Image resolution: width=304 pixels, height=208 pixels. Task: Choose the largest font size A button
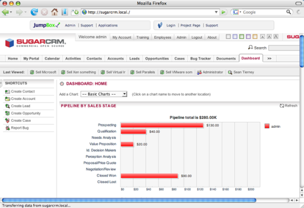point(276,36)
